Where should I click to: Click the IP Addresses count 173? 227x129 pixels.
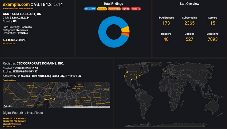click(166, 23)
